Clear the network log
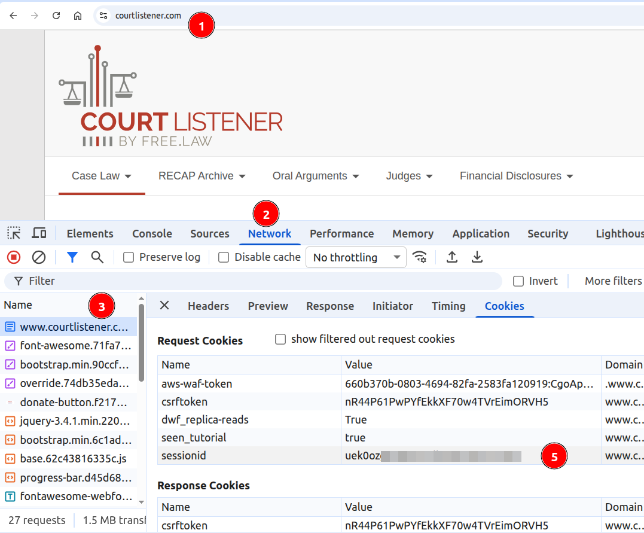Screen dimensions: 644x533 click(39, 257)
